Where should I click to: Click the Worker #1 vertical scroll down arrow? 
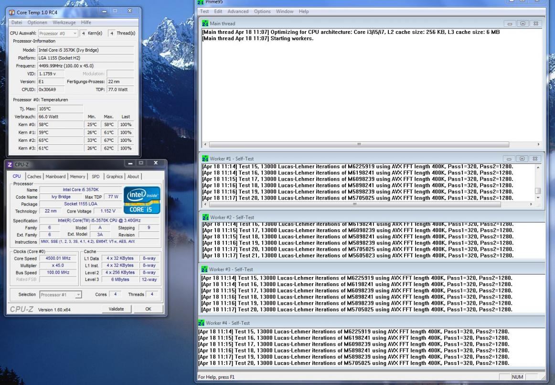coord(538,198)
